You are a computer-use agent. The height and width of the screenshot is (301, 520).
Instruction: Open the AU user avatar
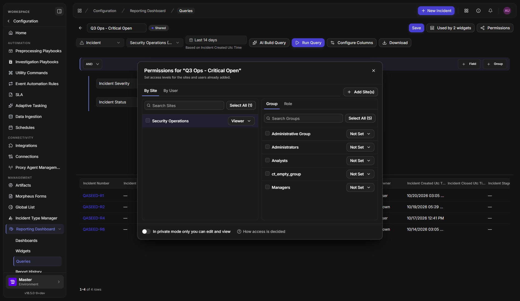(507, 11)
